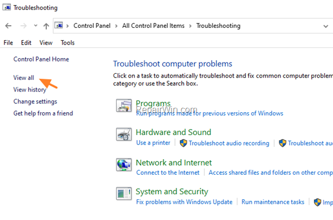Image resolution: width=333 pixels, height=220 pixels.
Task: Expand chevron after Control Panel breadcrumb
Action: tap(116, 26)
